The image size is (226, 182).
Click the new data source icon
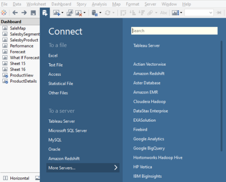(45, 13)
